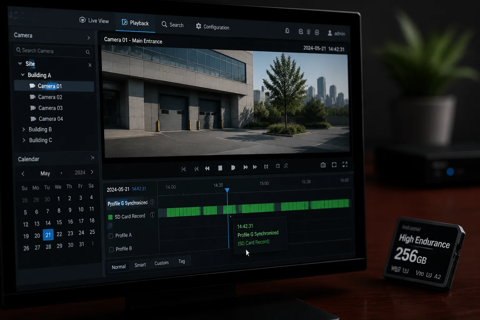The width and height of the screenshot is (480, 320).
Task: Select May 22 on the calendar
Action: [59, 234]
